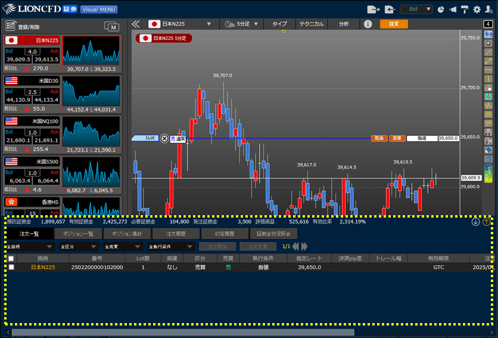
Task: Check the 日本N225 order row checkbox
Action: pyautogui.click(x=11, y=268)
